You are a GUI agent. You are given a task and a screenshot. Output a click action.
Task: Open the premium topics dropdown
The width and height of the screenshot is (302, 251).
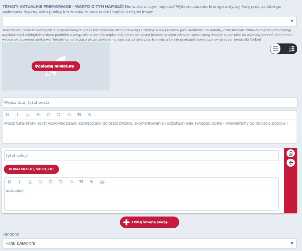pyautogui.click(x=150, y=21)
